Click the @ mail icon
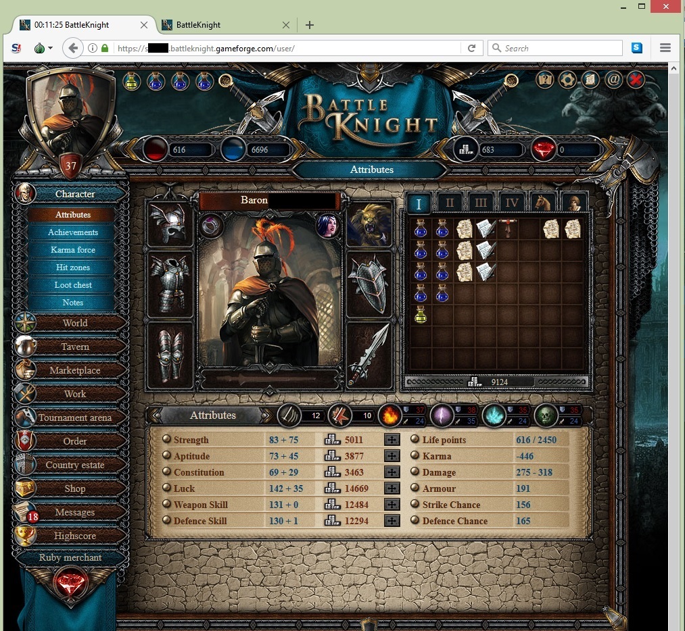This screenshot has width=685, height=631. coord(613,80)
